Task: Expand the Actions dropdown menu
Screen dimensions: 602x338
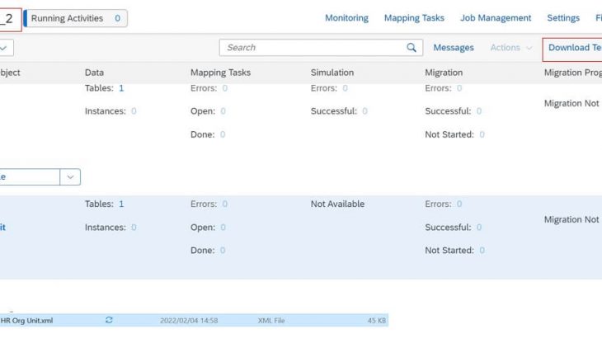Action: 511,48
